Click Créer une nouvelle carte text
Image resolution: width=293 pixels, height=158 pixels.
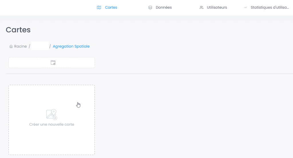pyautogui.click(x=52, y=124)
